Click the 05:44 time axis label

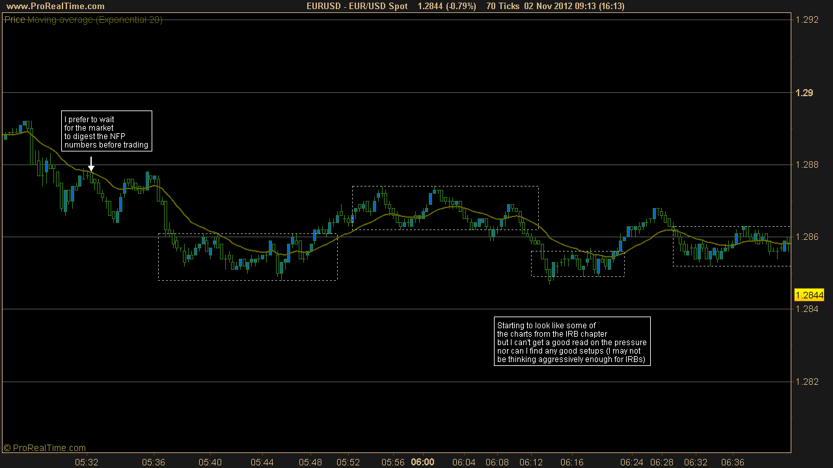pyautogui.click(x=262, y=462)
